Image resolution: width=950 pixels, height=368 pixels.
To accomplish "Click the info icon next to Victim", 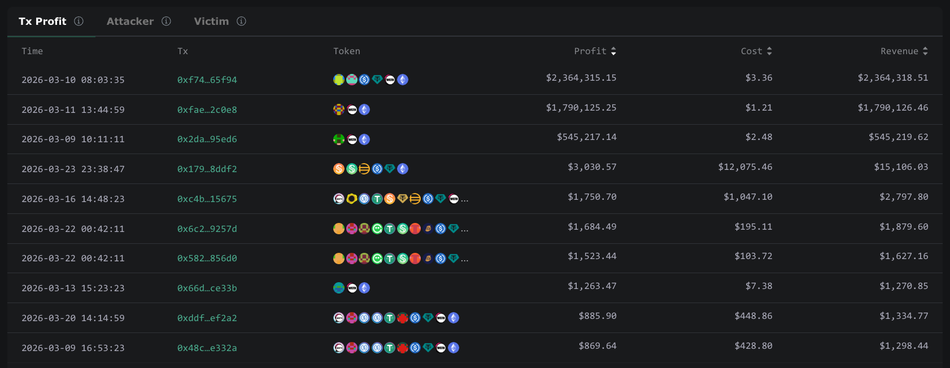I will coord(241,21).
